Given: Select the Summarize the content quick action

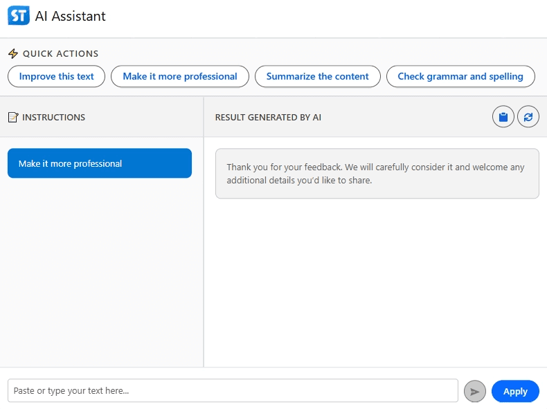Looking at the screenshot, I should pos(317,76).
